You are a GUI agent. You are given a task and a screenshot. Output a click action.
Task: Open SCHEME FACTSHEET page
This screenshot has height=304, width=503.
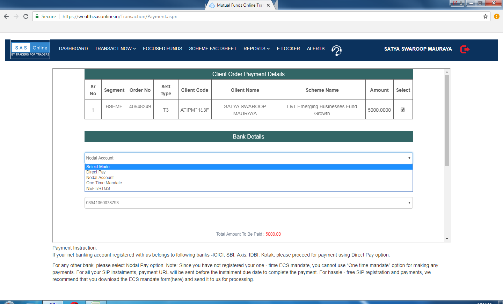(x=213, y=49)
